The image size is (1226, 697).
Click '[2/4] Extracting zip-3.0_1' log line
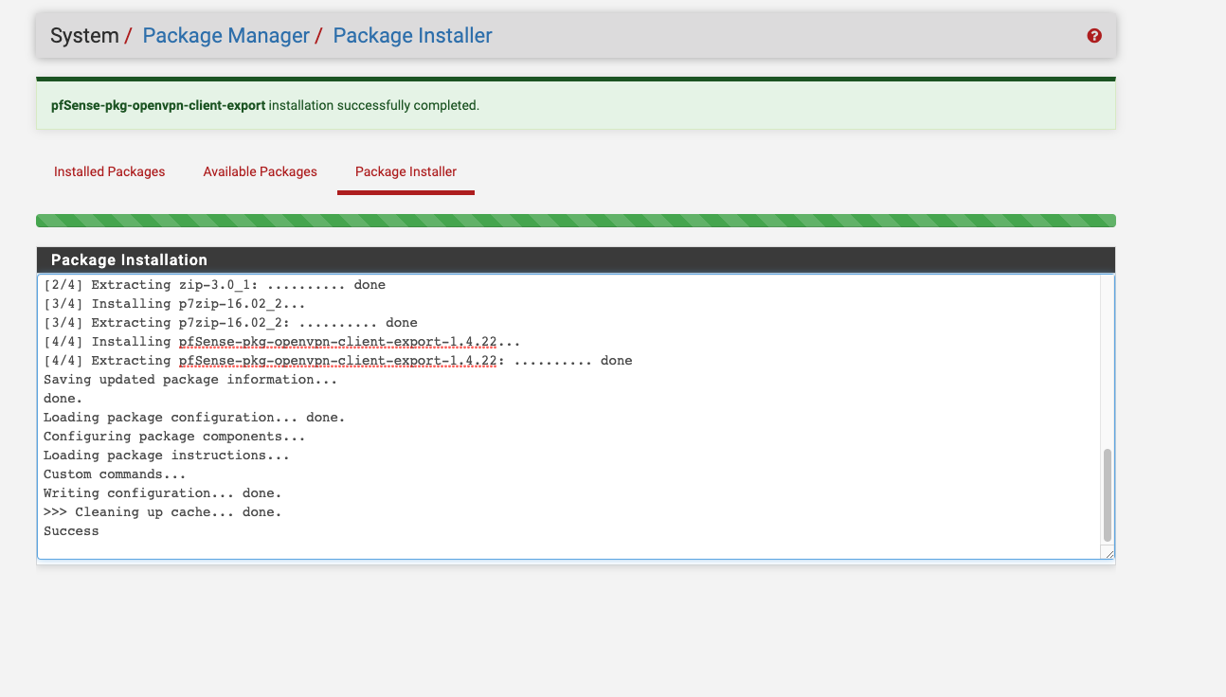(214, 285)
